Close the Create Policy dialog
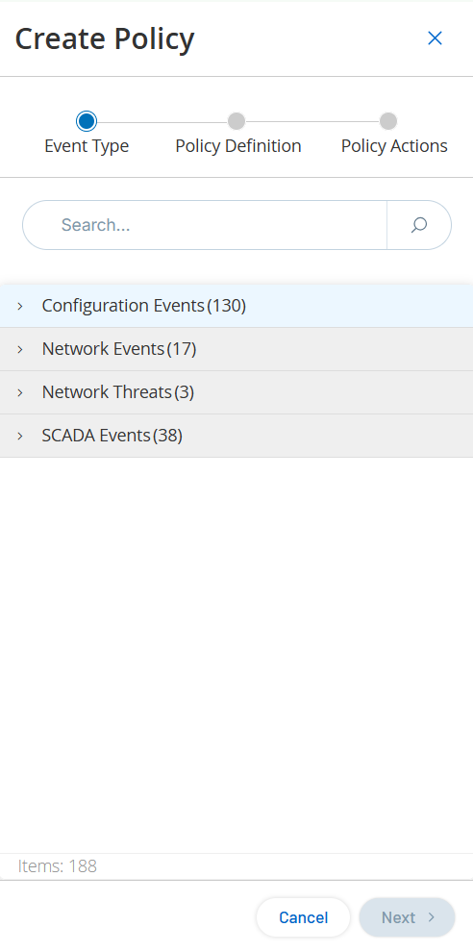Viewport: 473px width, 952px height. click(435, 38)
